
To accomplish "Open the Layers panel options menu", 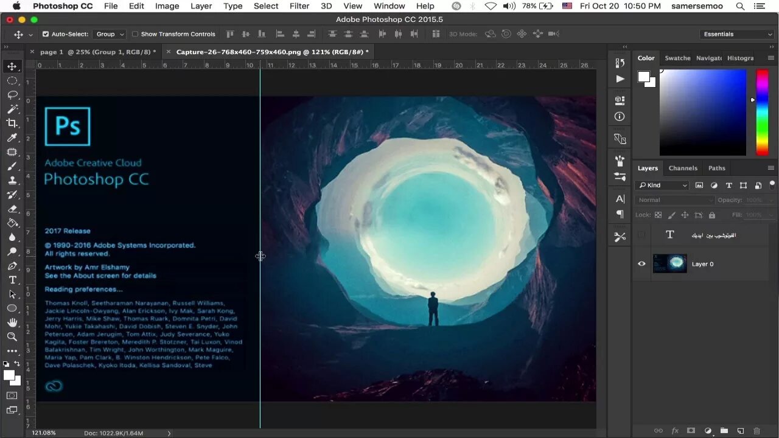I will (x=771, y=168).
